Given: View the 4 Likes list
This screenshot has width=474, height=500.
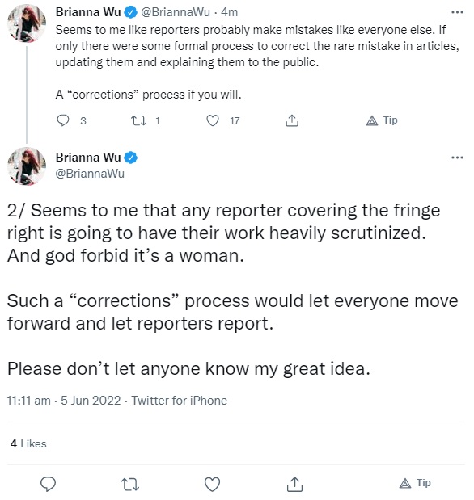Looking at the screenshot, I should (x=28, y=443).
